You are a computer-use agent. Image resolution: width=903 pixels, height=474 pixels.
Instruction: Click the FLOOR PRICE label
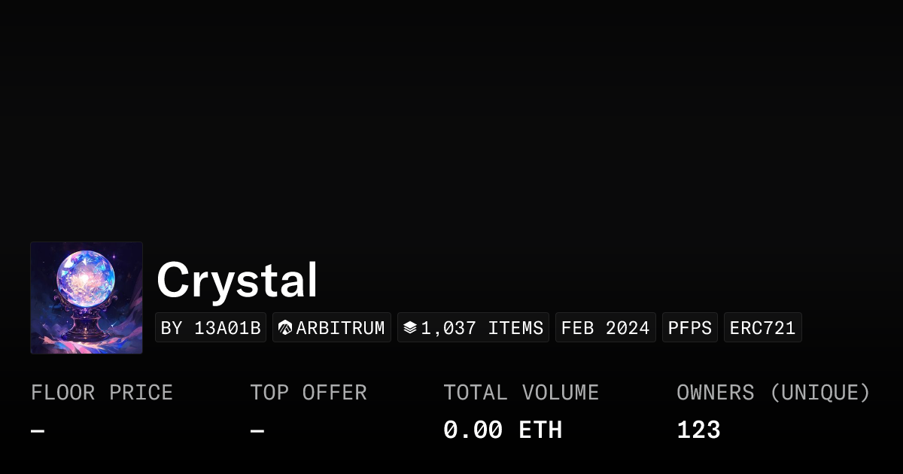(x=102, y=393)
